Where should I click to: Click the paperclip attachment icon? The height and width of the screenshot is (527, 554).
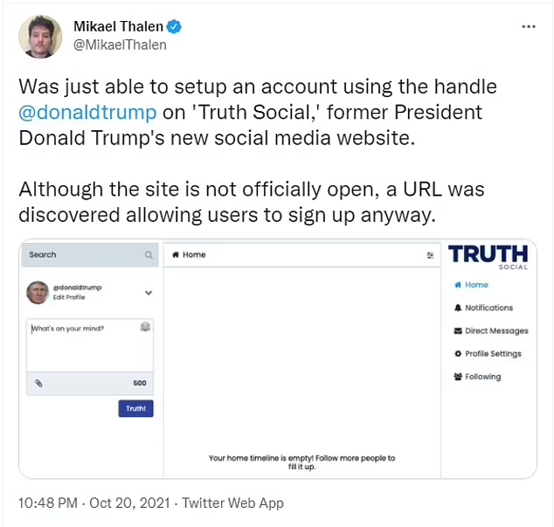coord(38,383)
